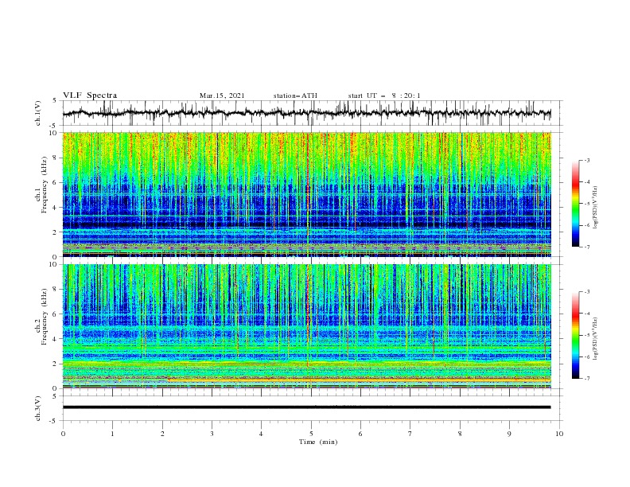Click the "-5" volt tick on ch.1(V) axis
The height and width of the screenshot is (487, 630).
[54, 126]
